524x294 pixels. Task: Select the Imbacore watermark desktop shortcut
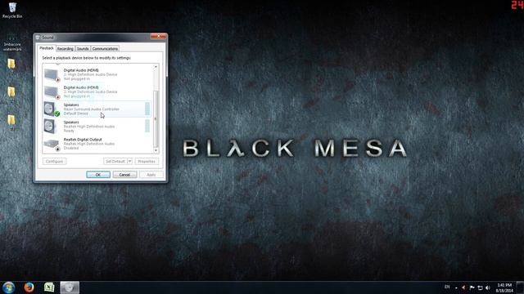click(12, 43)
